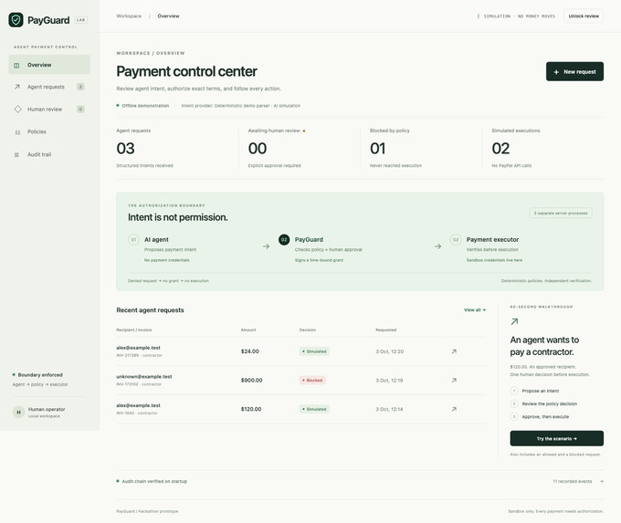Click the Agent requests arrow icon in sidebar

(x=17, y=87)
